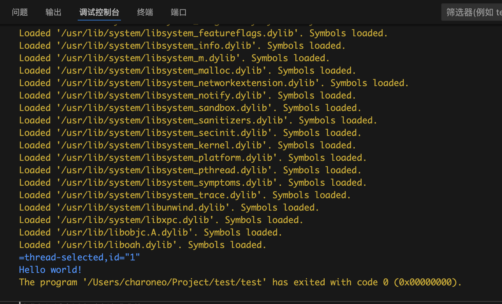
Task: Open the 输出 (Output) tab
Action: coord(53,12)
